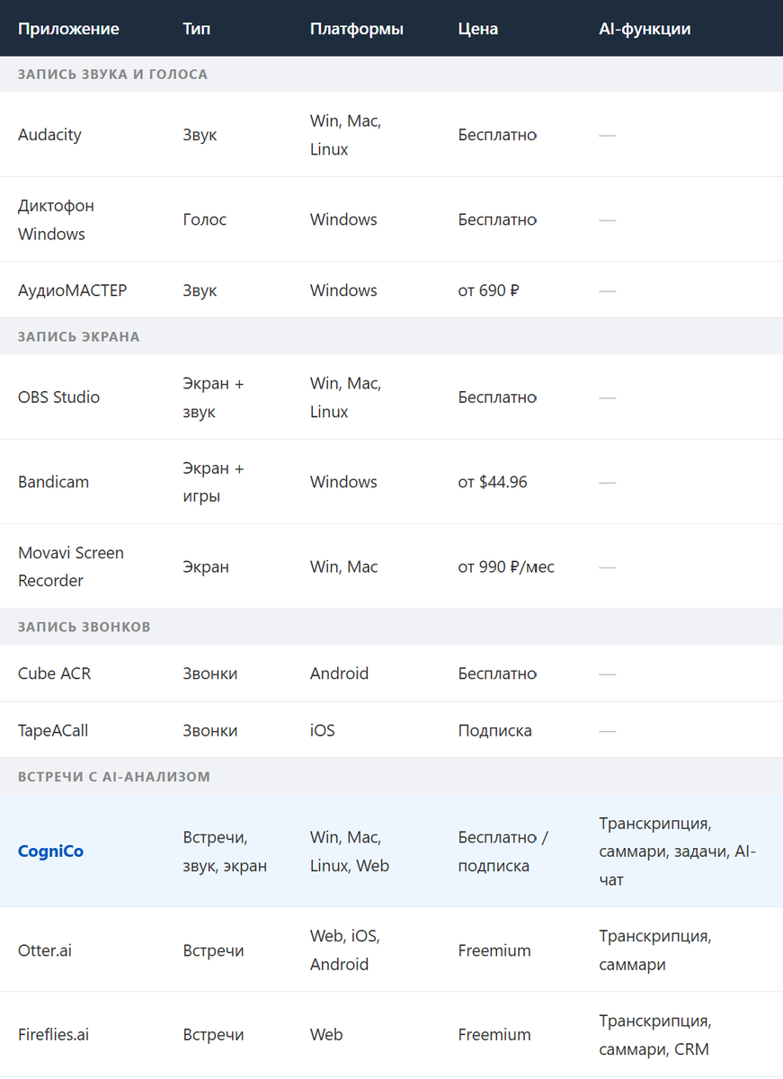The width and height of the screenshot is (783, 1079).
Task: Select the ЗАПИСЬ ЭКРАНА section header
Action: [79, 336]
